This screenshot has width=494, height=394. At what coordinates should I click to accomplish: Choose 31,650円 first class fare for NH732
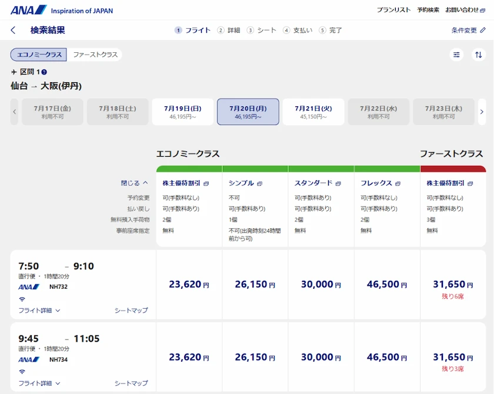tap(453, 285)
